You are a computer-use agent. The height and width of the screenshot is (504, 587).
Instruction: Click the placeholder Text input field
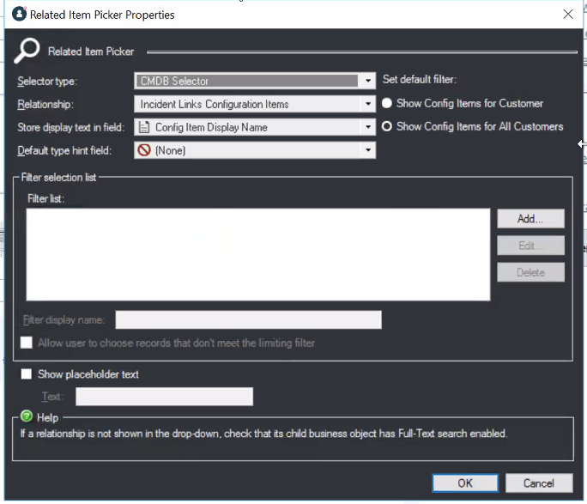(164, 397)
